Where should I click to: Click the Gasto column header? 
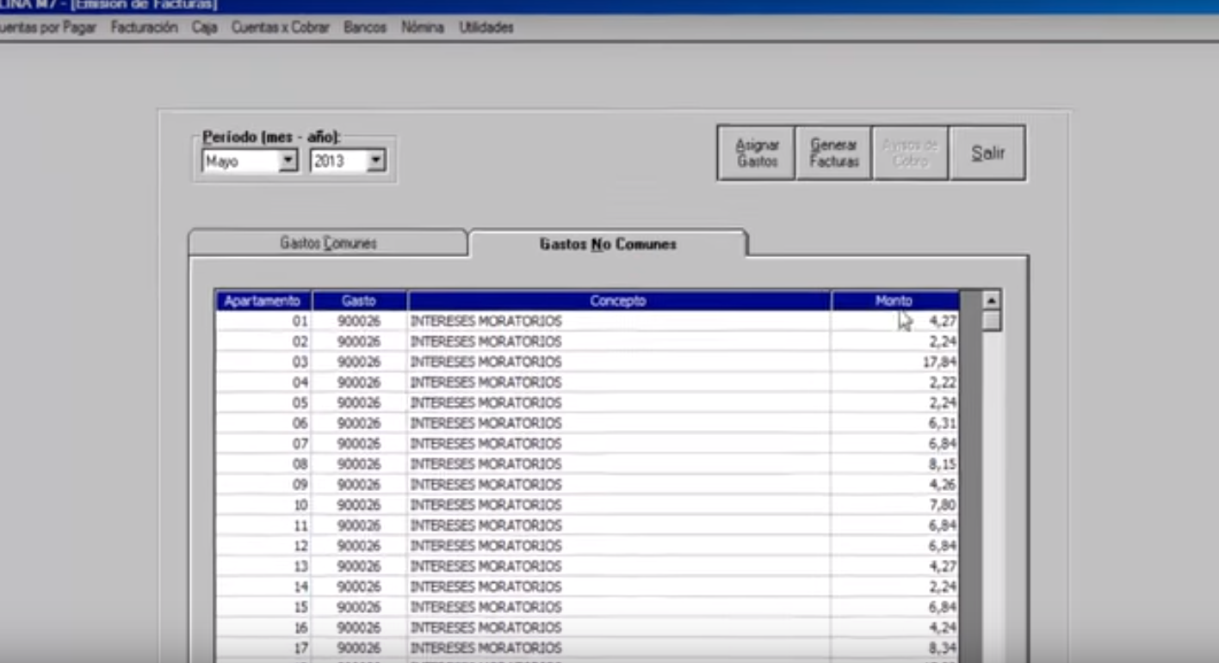coord(359,301)
